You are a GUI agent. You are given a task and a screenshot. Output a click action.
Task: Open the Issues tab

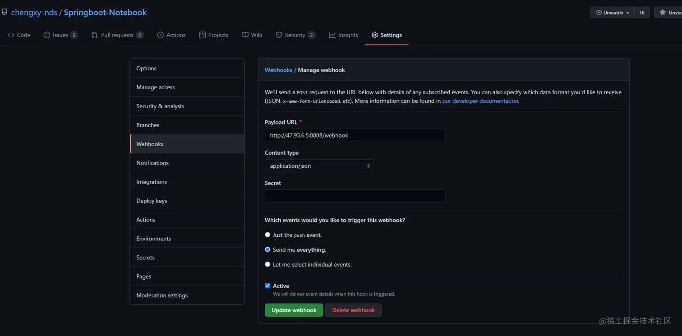pos(60,35)
